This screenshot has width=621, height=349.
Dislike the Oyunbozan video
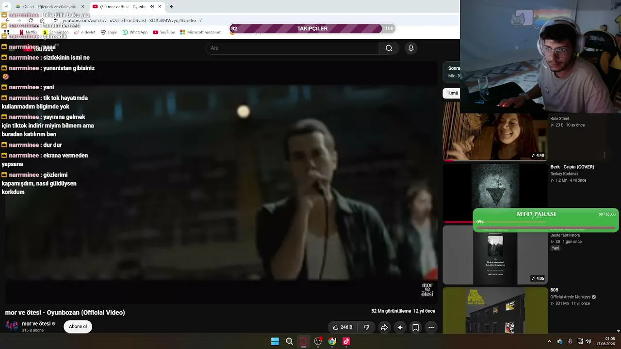point(366,327)
